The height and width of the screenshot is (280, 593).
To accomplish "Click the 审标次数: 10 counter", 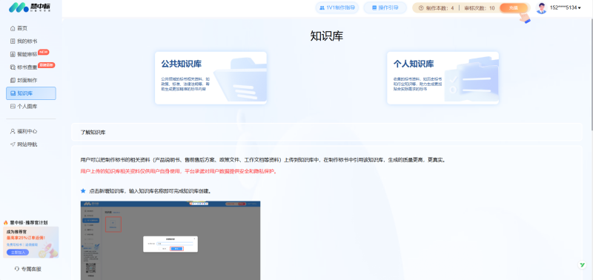I will pos(479,8).
